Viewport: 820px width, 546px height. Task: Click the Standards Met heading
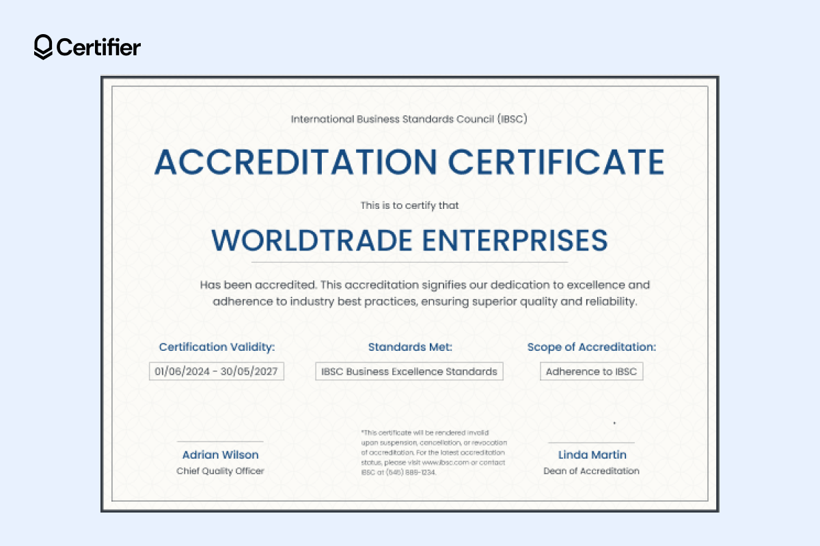[x=409, y=347]
